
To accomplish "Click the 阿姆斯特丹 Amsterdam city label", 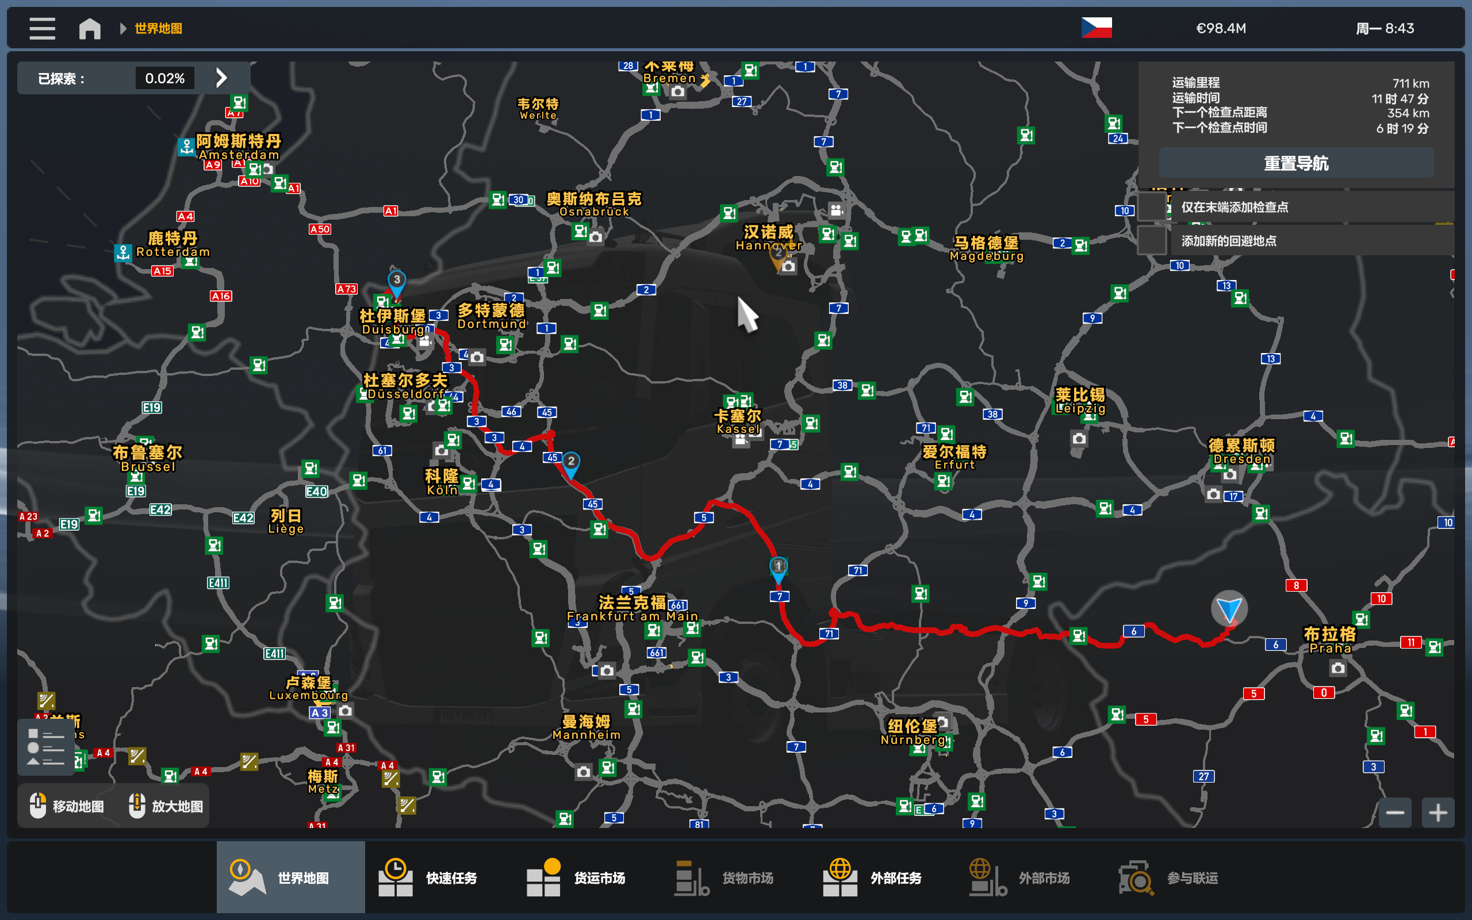I will [x=239, y=147].
